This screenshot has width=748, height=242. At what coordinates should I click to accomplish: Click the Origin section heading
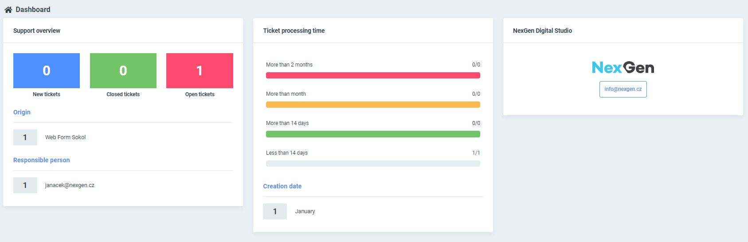(x=22, y=112)
